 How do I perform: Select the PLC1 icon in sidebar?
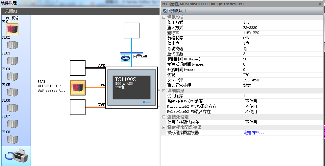(12, 29)
